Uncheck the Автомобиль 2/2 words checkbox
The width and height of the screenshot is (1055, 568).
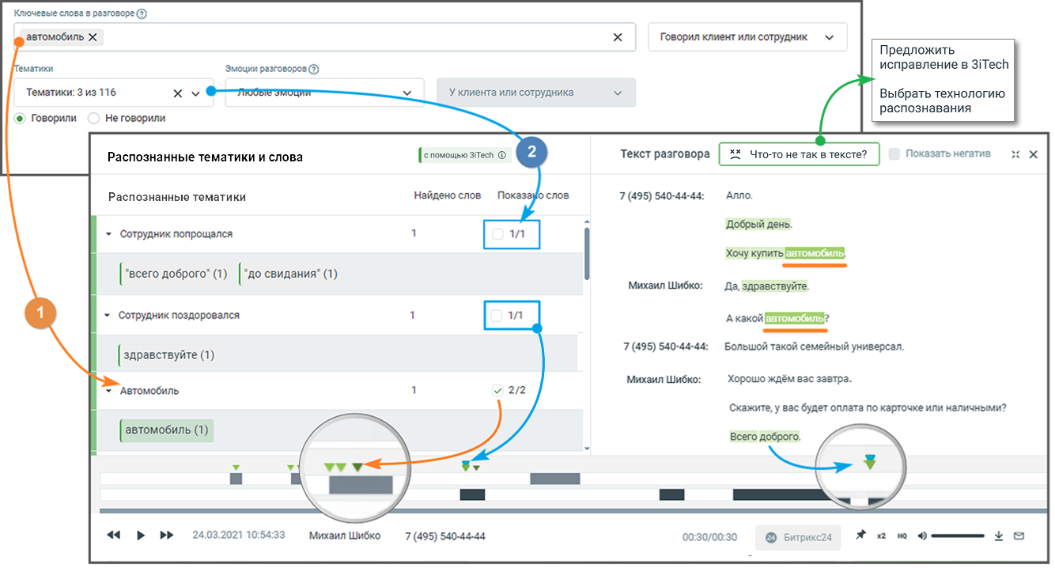[497, 390]
